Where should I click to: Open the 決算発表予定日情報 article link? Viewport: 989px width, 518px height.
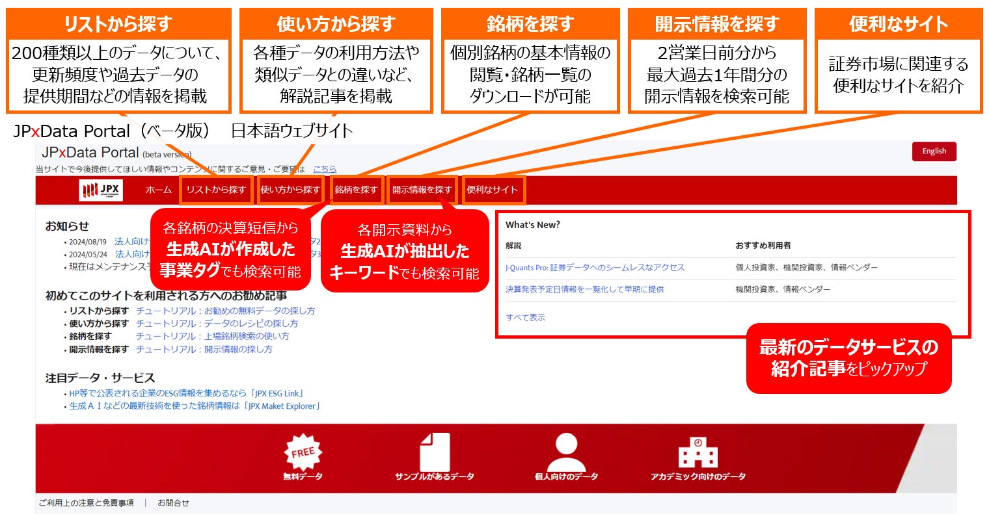585,289
